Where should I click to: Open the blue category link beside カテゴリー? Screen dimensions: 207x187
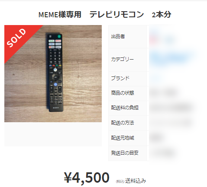tap(170, 58)
